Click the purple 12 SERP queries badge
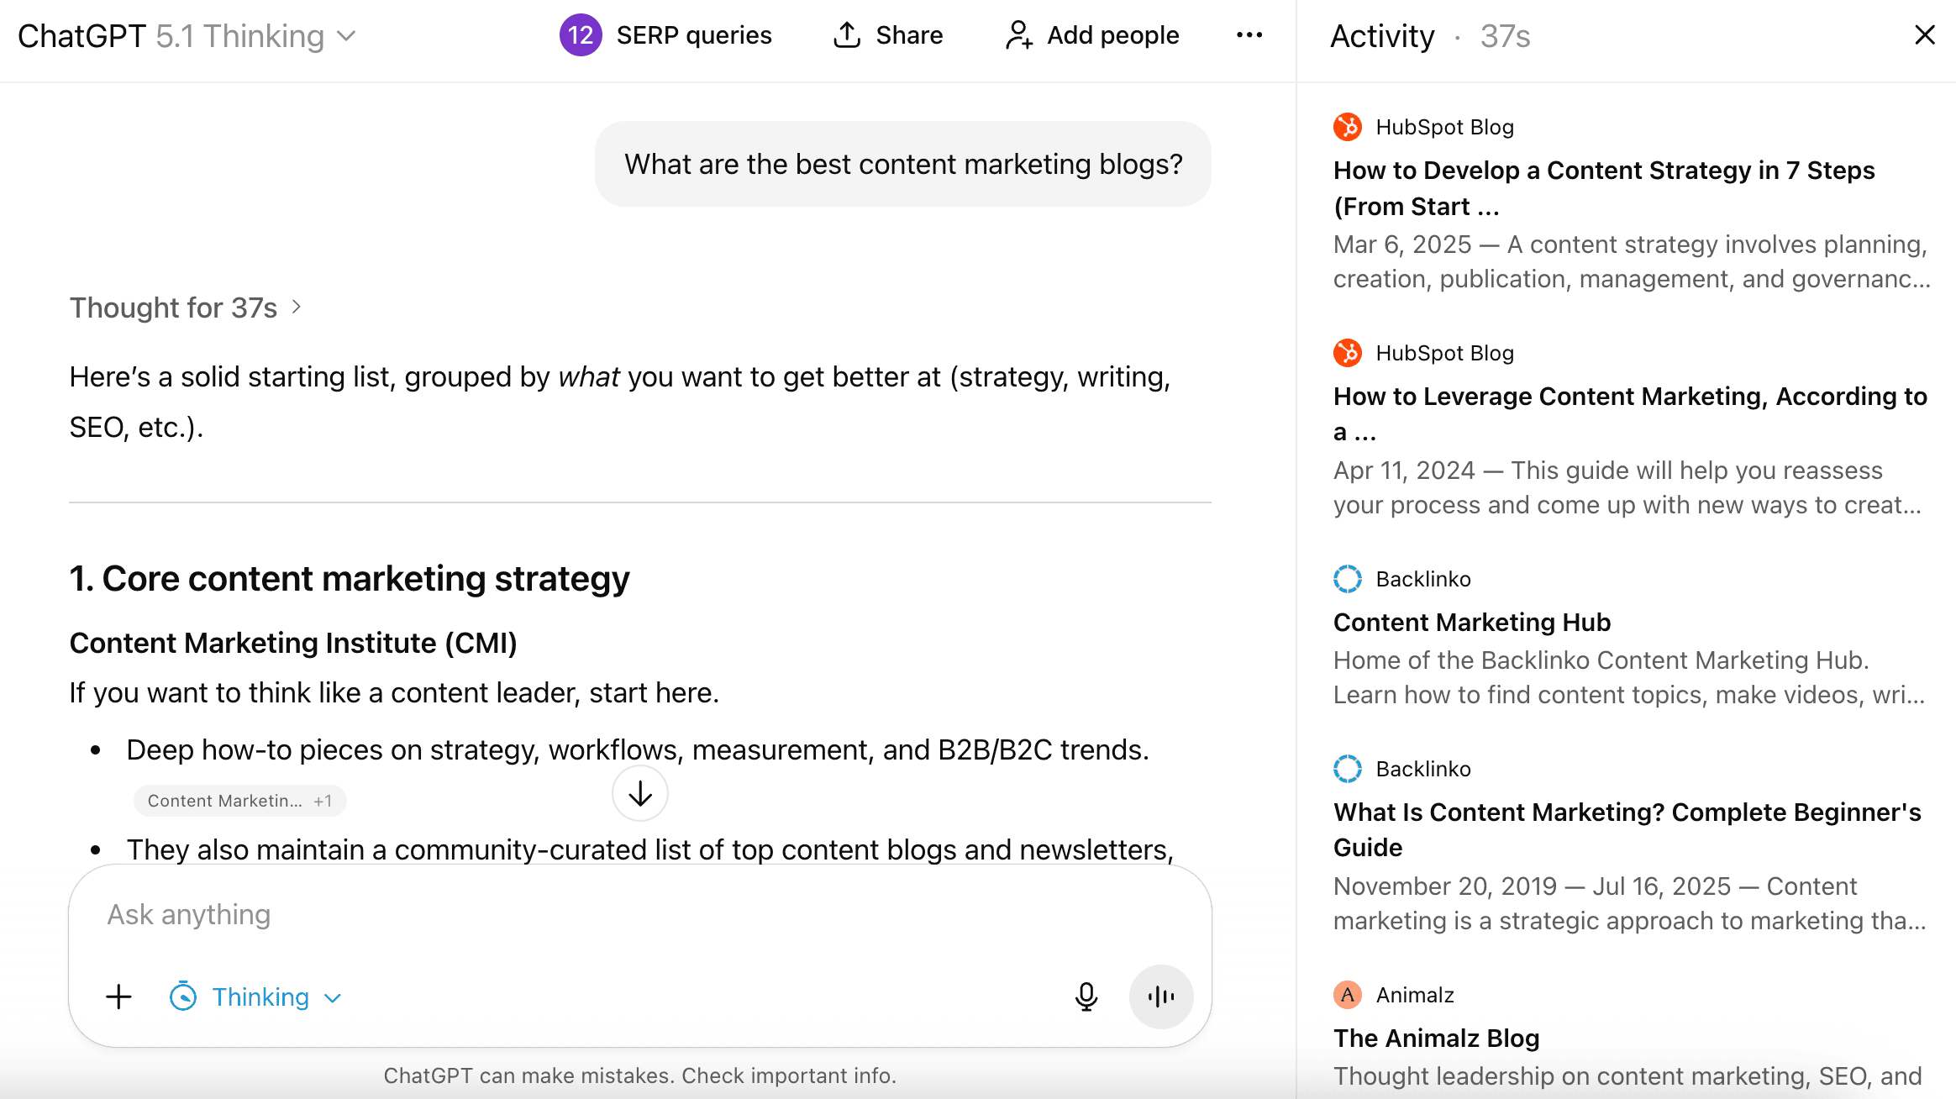This screenshot has height=1099, width=1956. coord(580,35)
